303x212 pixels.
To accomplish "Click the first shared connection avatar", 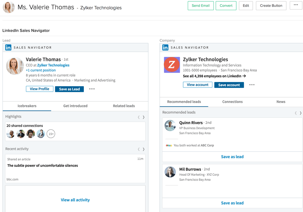I will pyautogui.click(x=10, y=134).
